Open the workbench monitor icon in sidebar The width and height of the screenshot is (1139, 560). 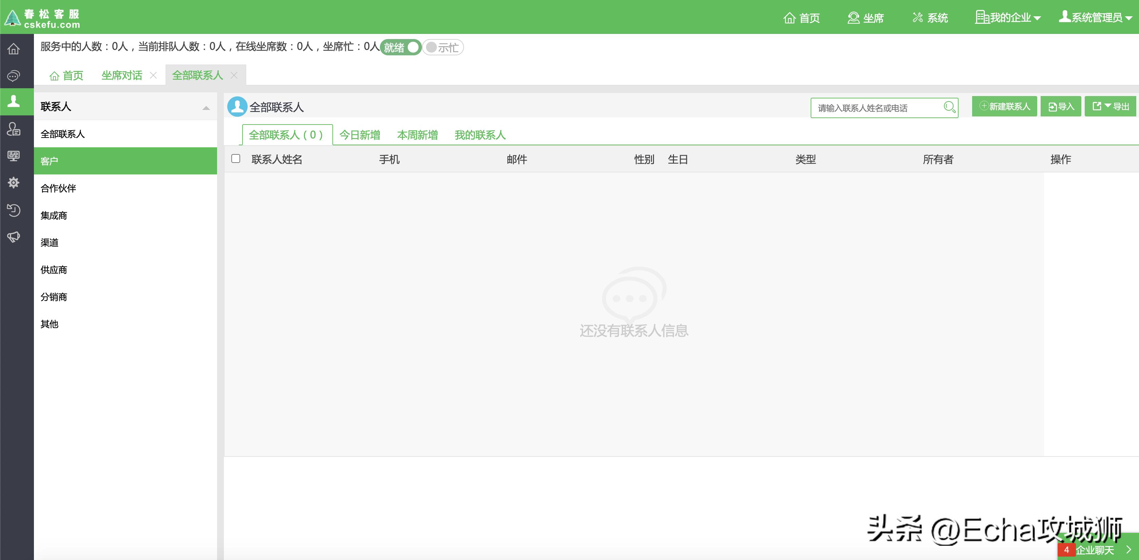pos(14,156)
